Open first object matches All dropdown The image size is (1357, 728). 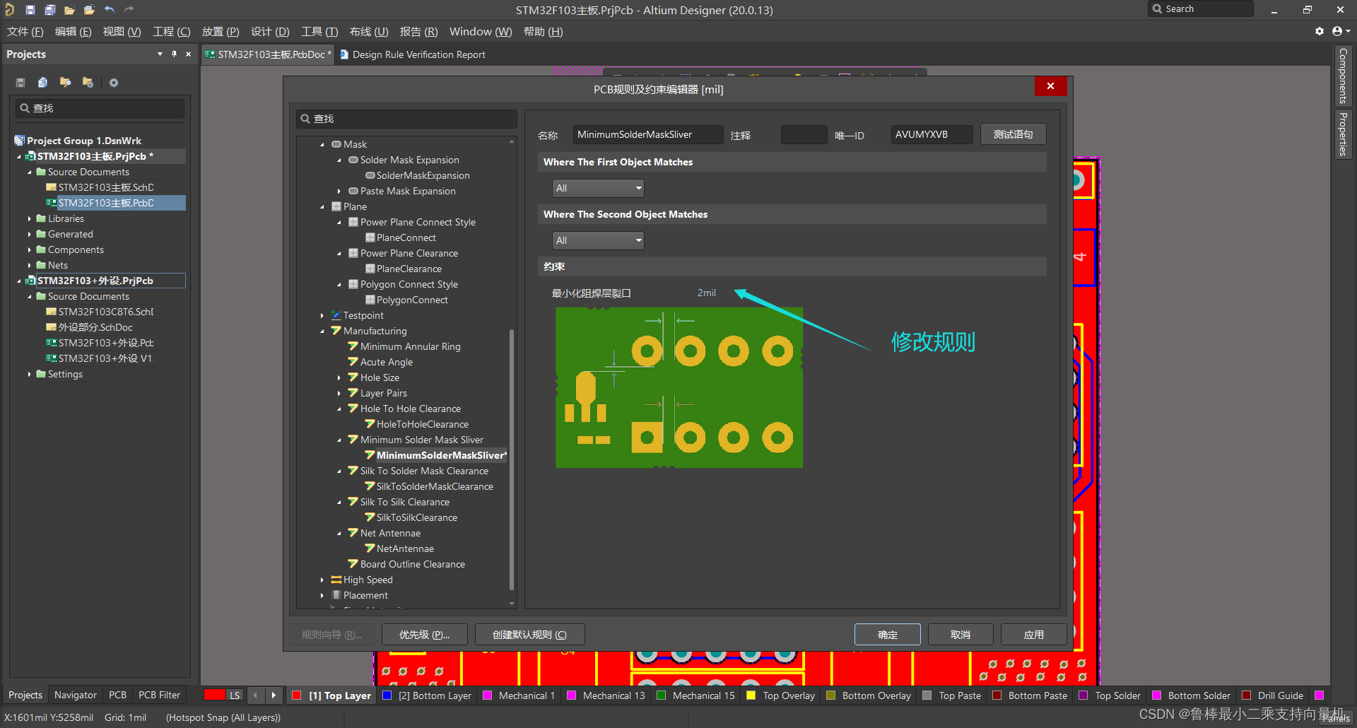(x=598, y=188)
